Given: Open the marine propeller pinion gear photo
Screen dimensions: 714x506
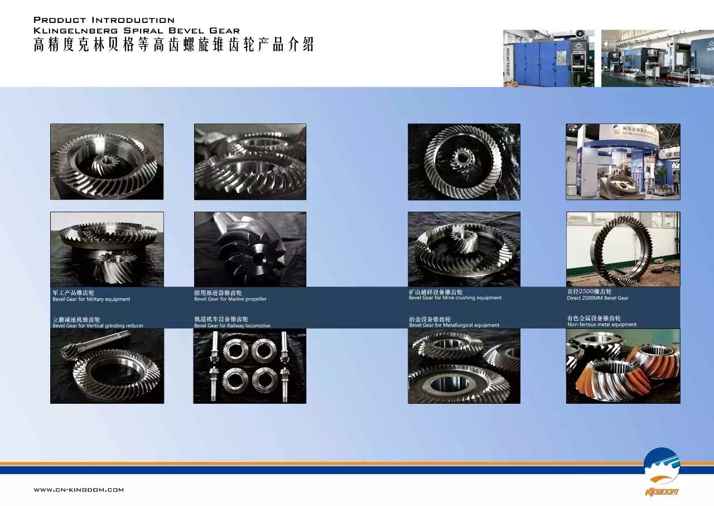Looking at the screenshot, I should (250, 249).
